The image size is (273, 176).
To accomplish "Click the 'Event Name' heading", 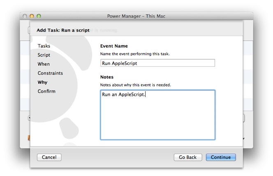I will (114, 46).
